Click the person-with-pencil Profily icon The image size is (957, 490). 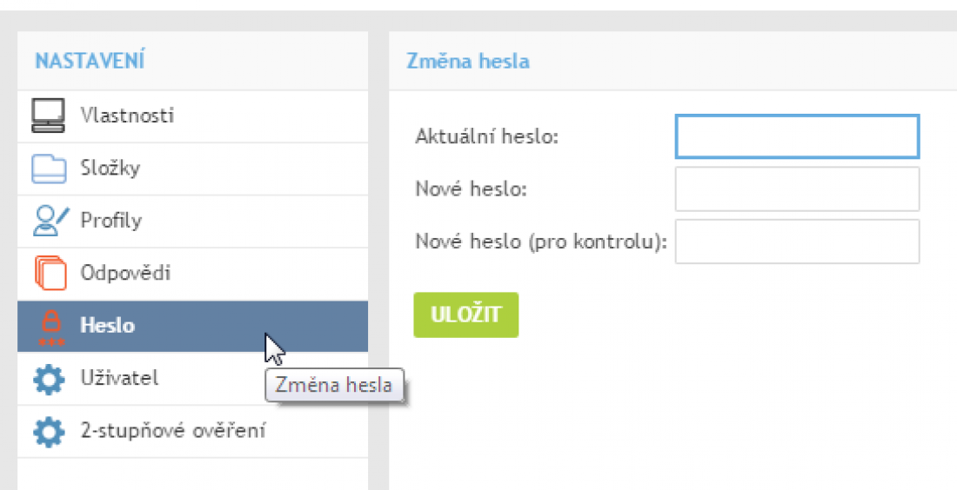point(49,221)
